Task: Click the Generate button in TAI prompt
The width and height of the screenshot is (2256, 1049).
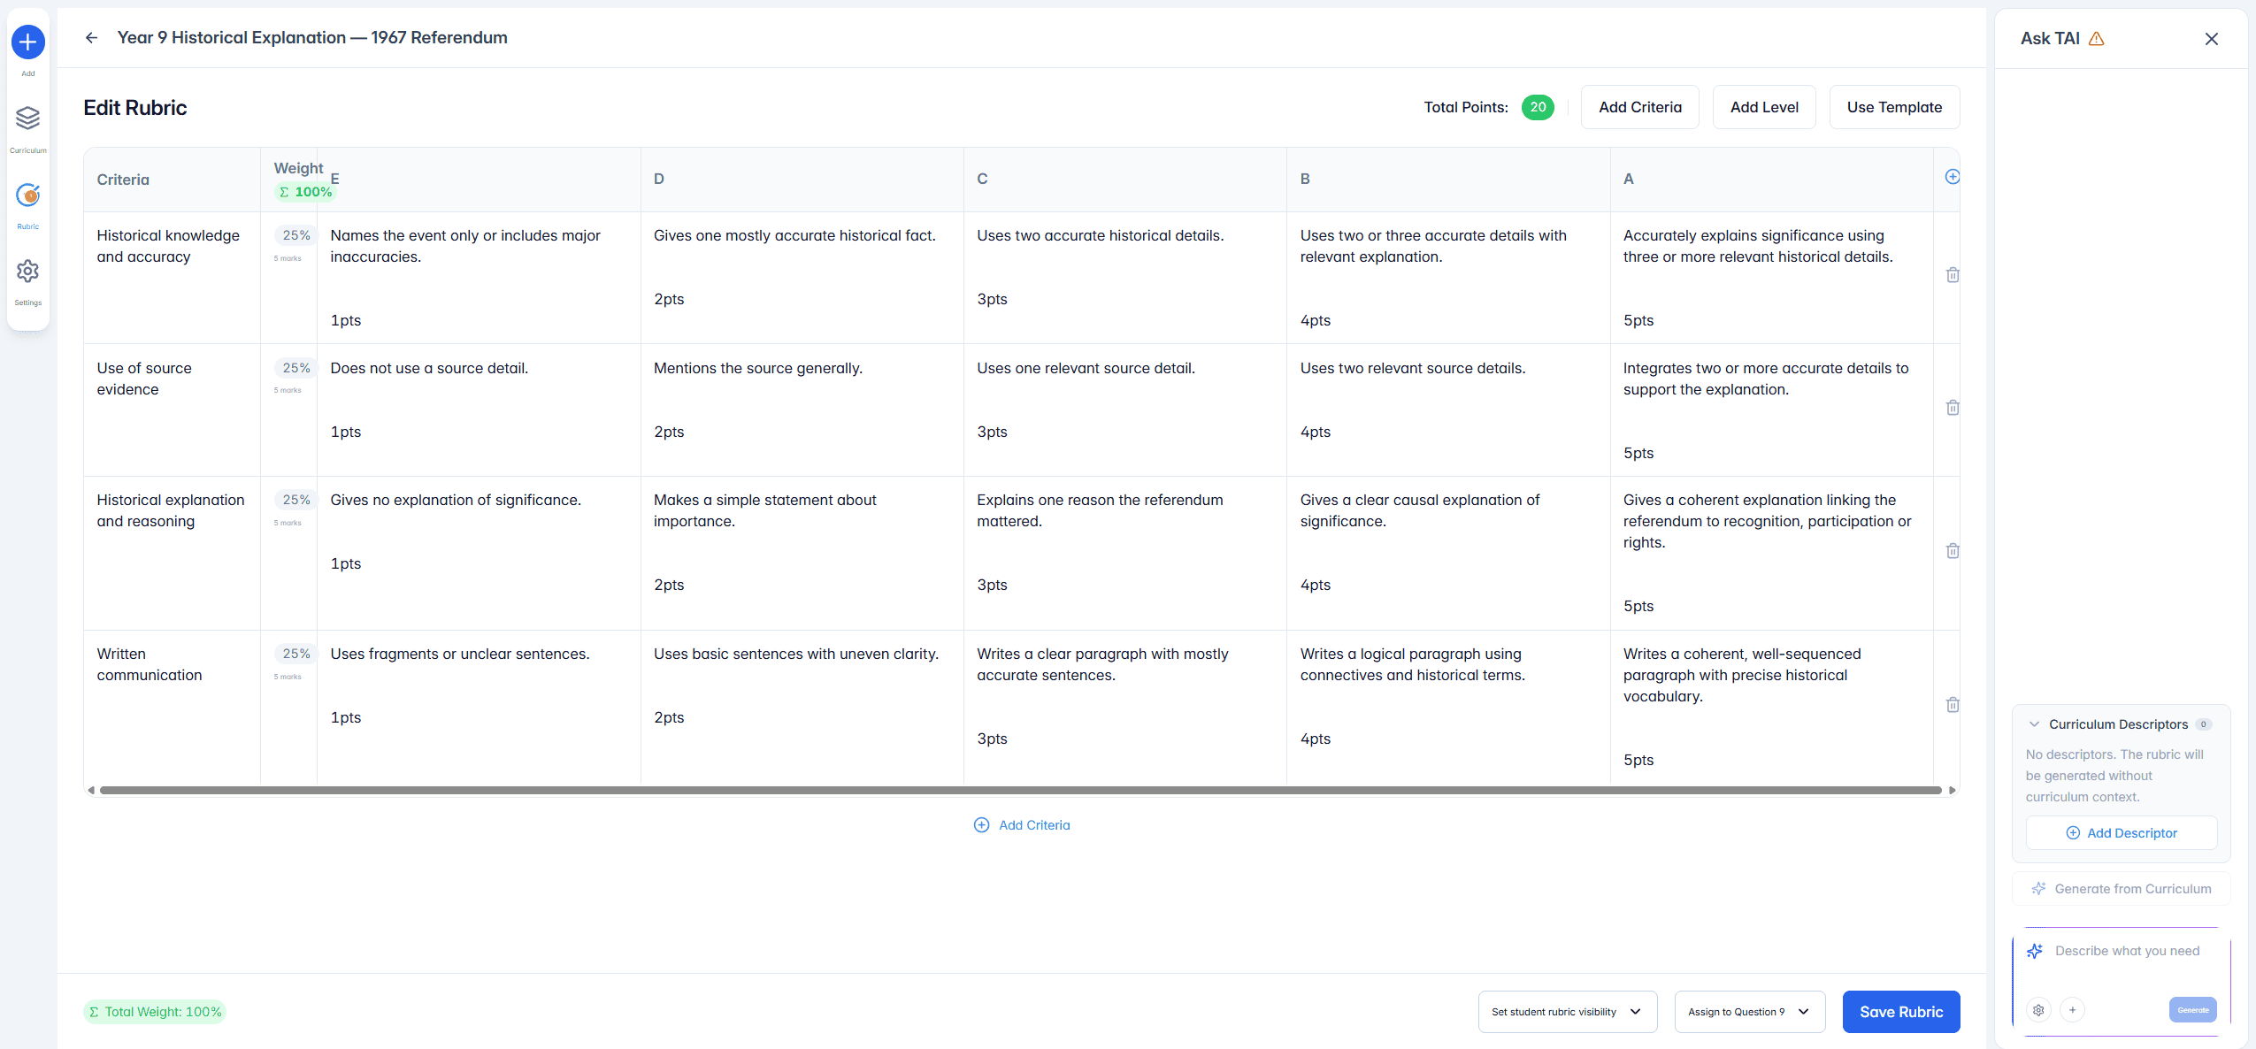Action: pyautogui.click(x=2192, y=1010)
